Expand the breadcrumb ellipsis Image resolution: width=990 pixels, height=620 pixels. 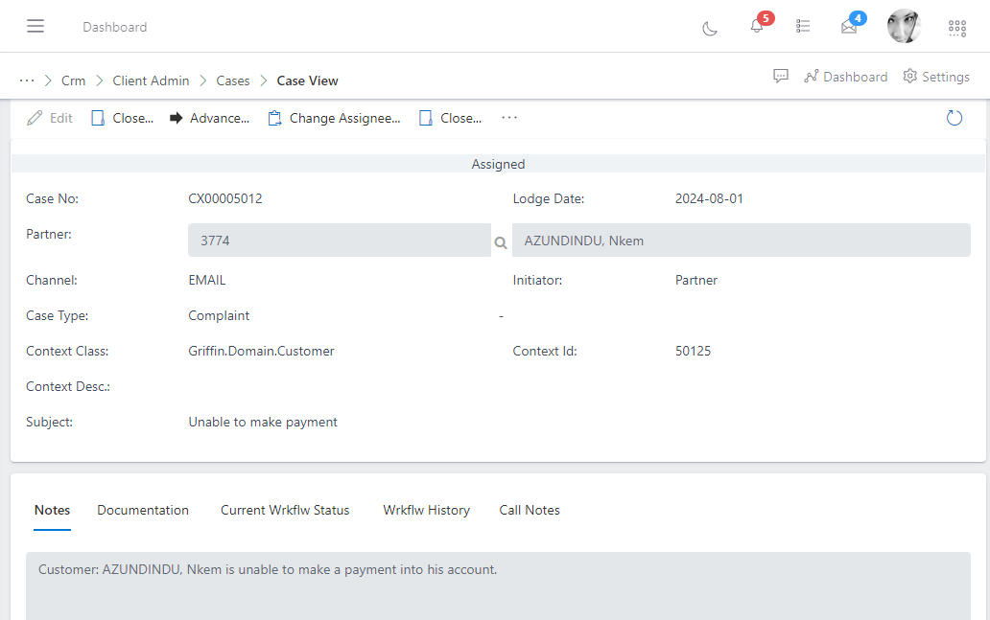pyautogui.click(x=27, y=80)
